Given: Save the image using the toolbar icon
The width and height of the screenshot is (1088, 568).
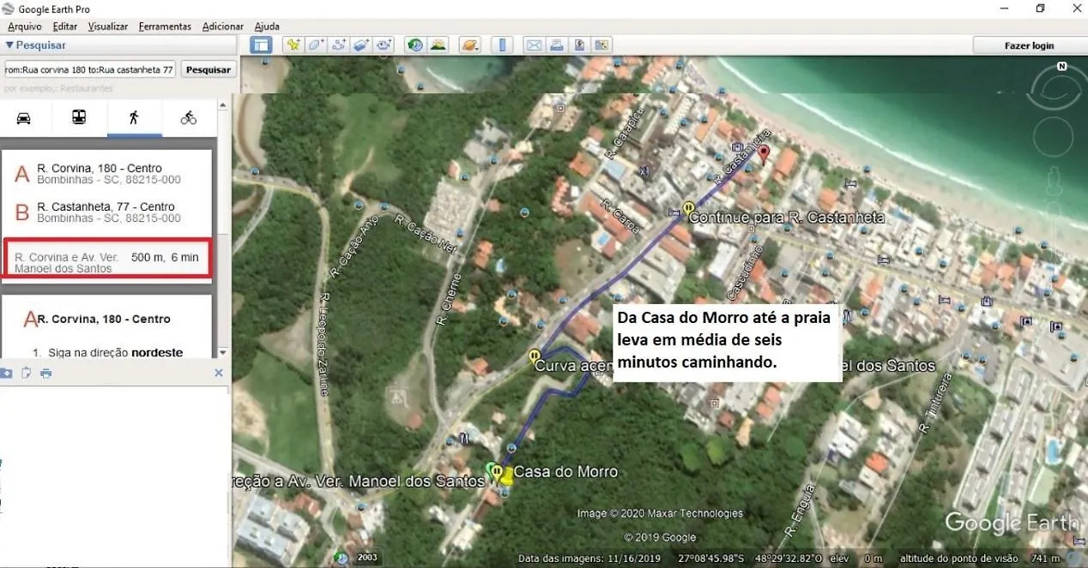Looking at the screenshot, I should [x=579, y=45].
